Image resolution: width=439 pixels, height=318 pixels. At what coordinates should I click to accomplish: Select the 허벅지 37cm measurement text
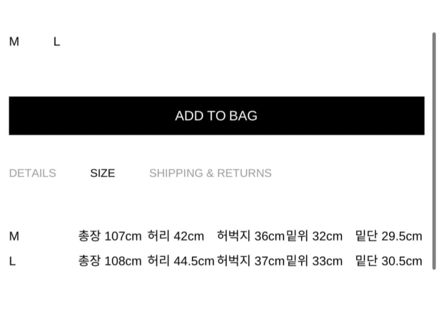251,261
